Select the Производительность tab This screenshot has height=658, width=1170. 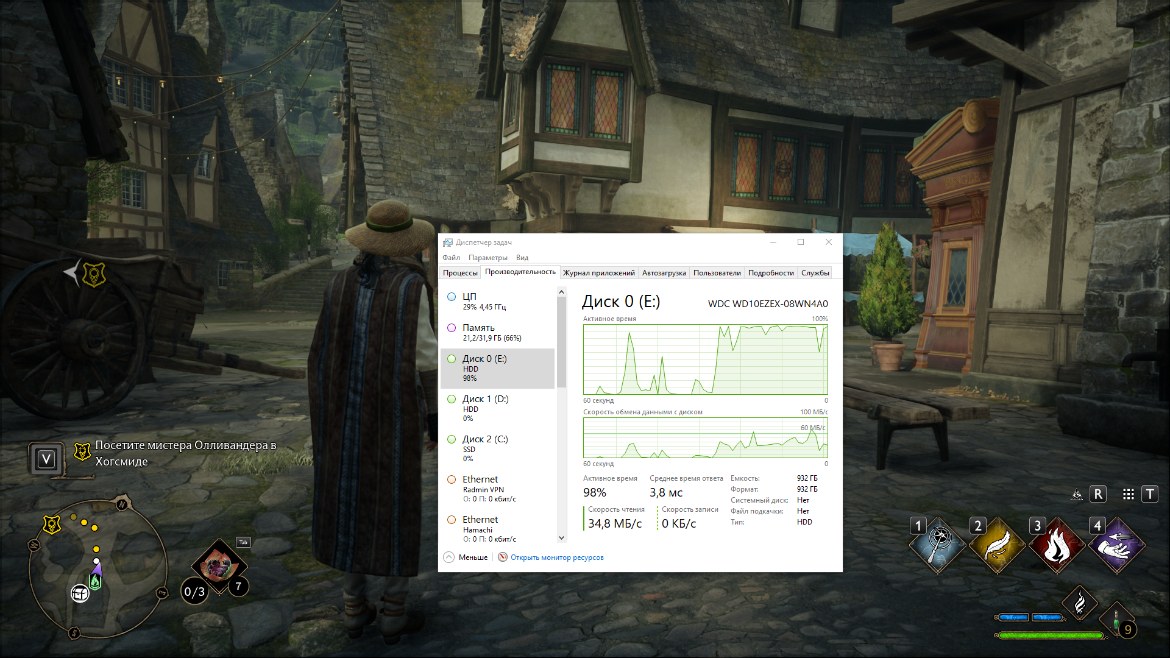[x=520, y=272]
